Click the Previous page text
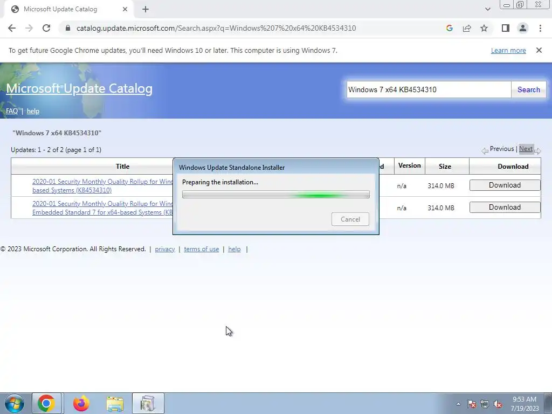The image size is (552, 414). (x=502, y=149)
